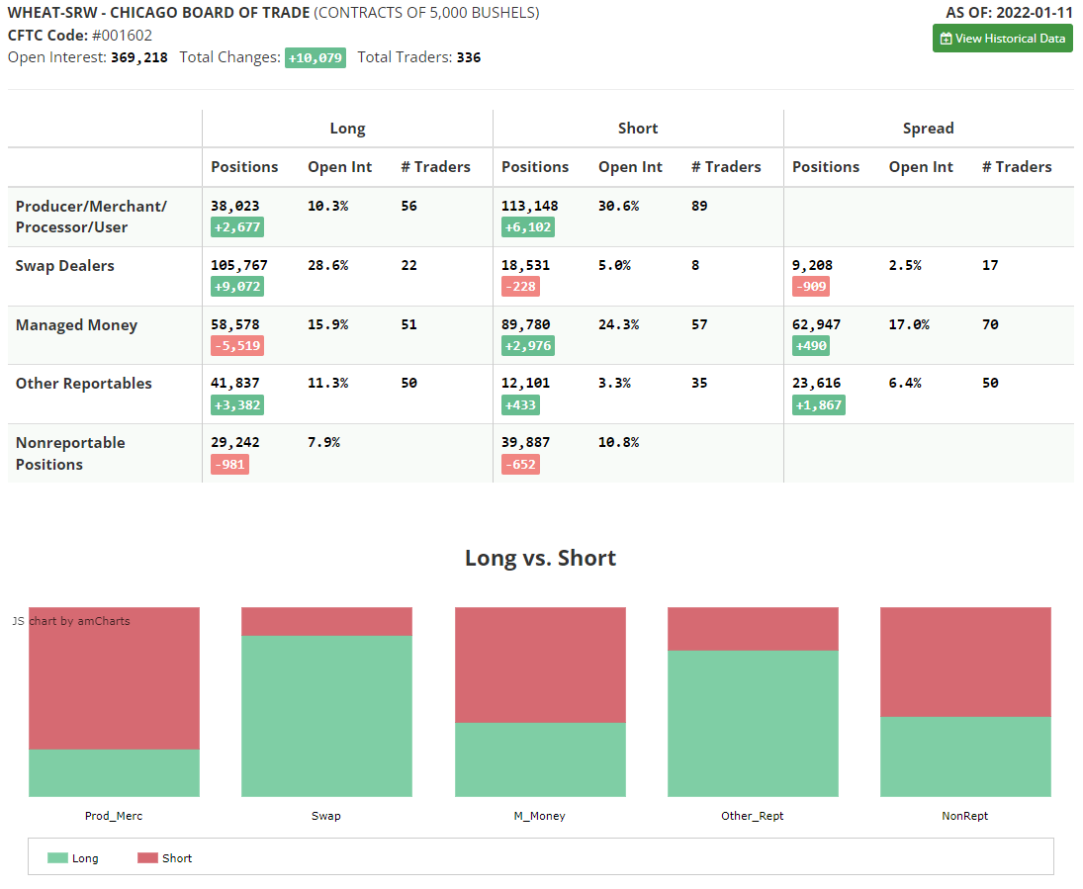Open the JS chart by amCharts link

pos(71,621)
